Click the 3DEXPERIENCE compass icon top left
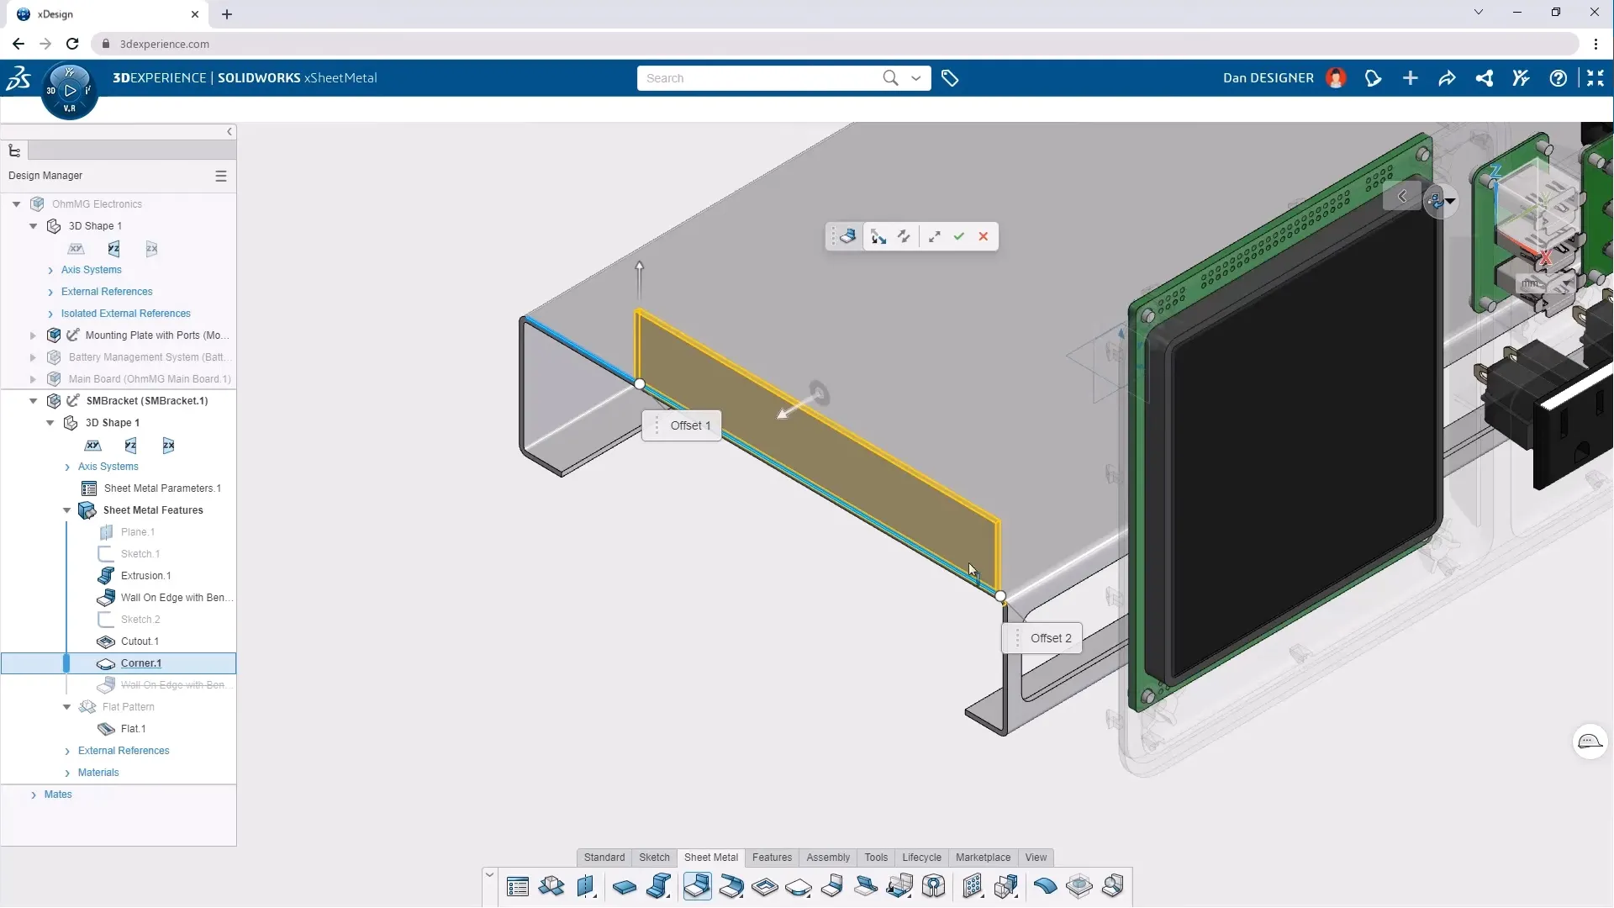 click(70, 90)
